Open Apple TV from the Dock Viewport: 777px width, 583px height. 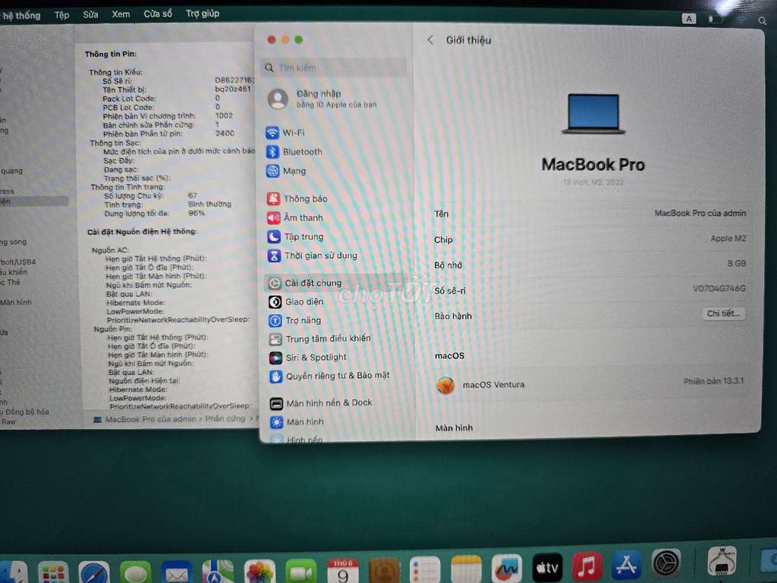[547, 567]
